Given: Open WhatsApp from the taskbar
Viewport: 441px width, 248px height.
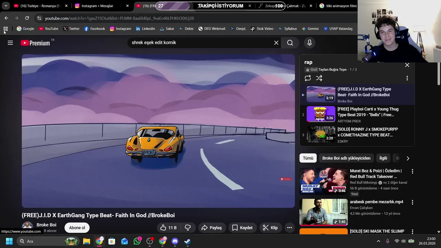Looking at the screenshot, I should point(137,241).
